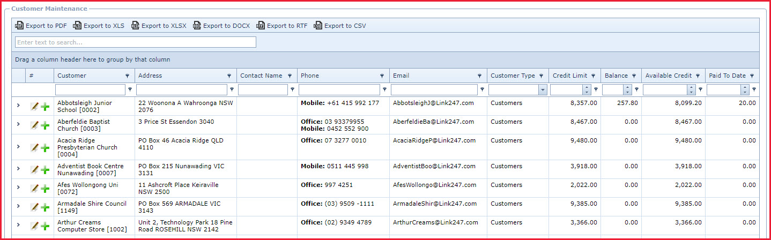The height and width of the screenshot is (240, 771).
Task: Export the grid to RTF
Action: pyautogui.click(x=282, y=26)
